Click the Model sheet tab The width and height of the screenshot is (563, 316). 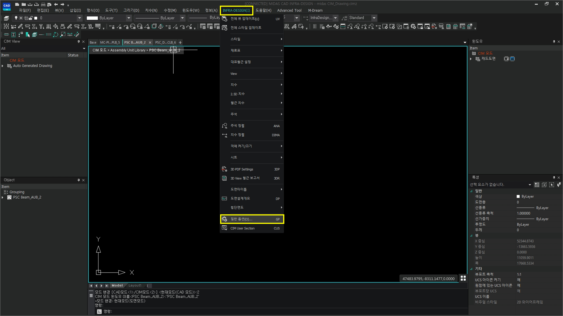coord(117,285)
